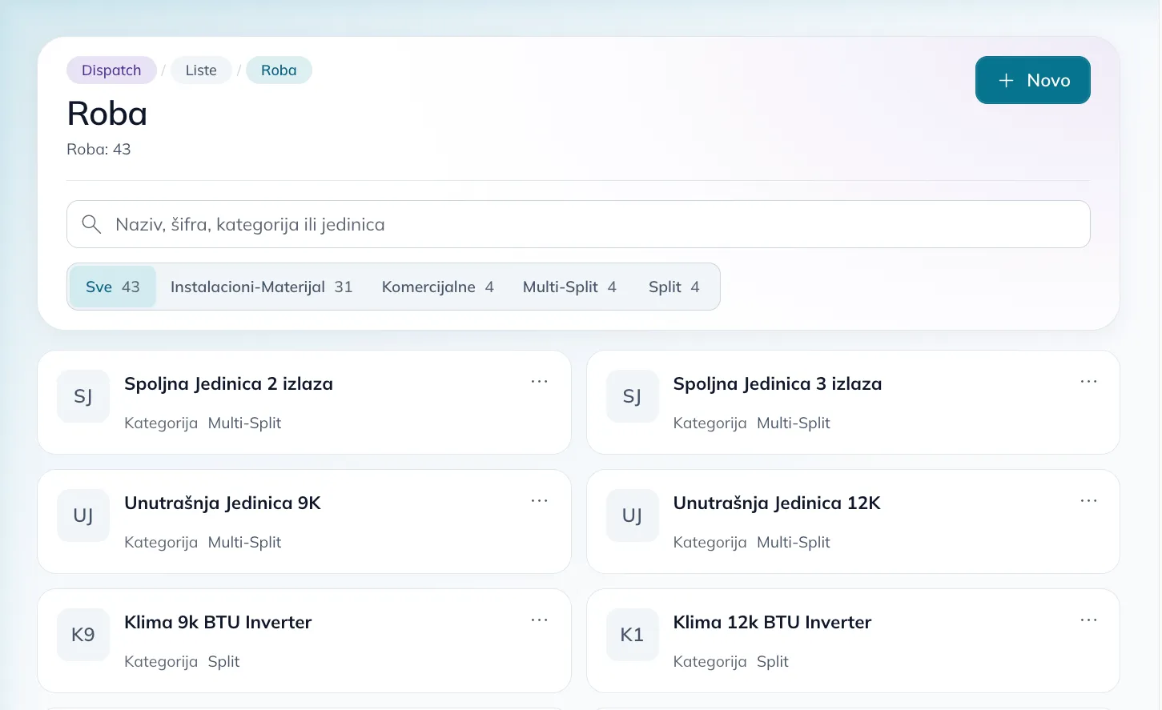This screenshot has width=1162, height=710.
Task: Click the Roba: 43 count text
Action: pyautogui.click(x=99, y=150)
